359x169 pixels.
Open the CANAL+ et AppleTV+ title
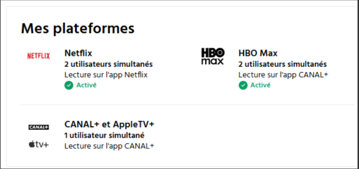coord(109,124)
